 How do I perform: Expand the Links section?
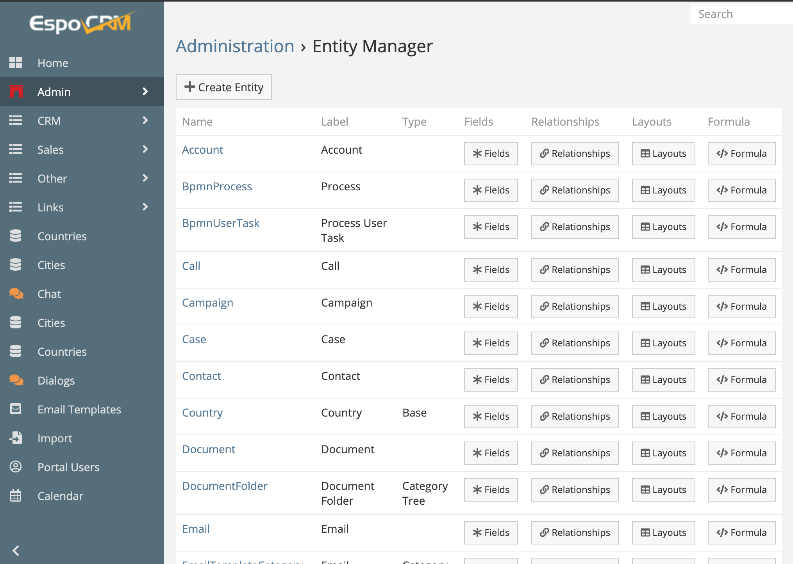145,207
